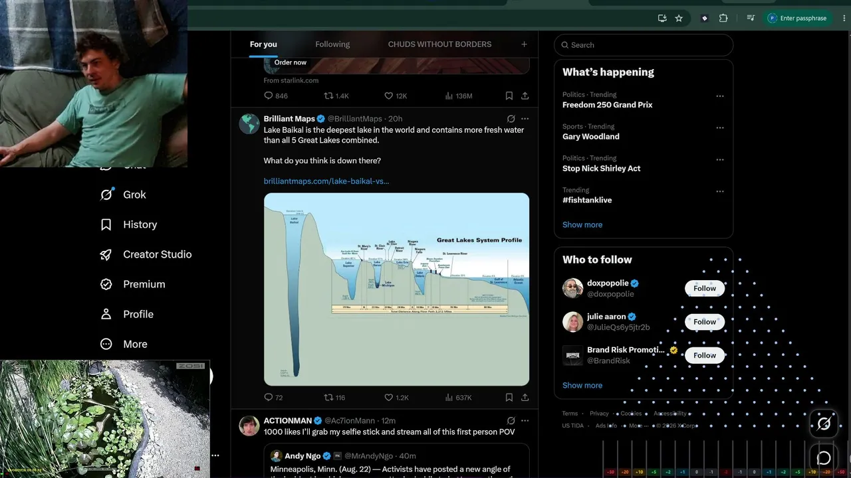Open options for Stop Nick Shirley Act trend

(719, 160)
